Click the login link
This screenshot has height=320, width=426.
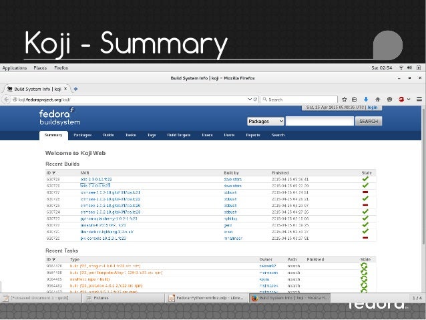click(373, 108)
